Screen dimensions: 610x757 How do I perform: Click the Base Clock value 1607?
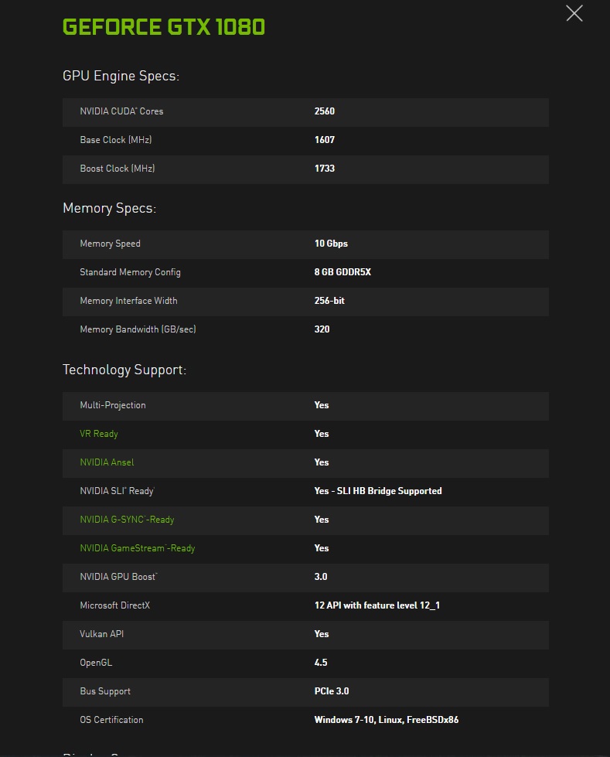point(324,140)
